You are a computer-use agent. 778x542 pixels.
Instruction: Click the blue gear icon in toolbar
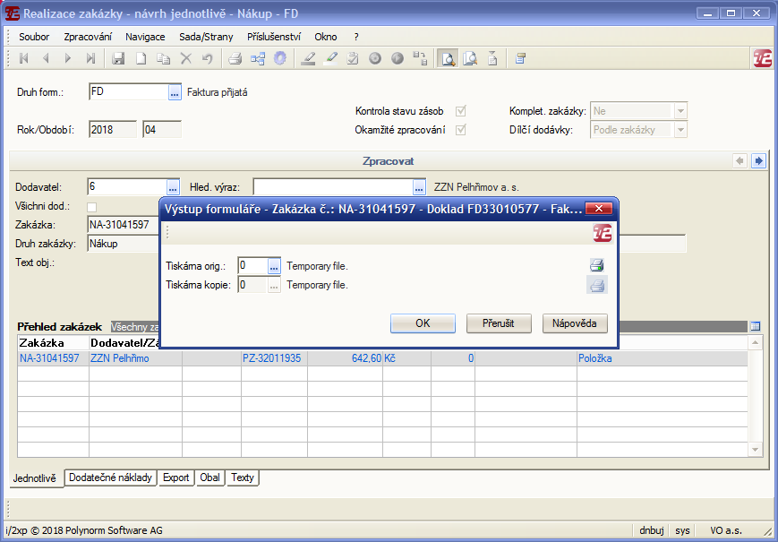(x=280, y=58)
